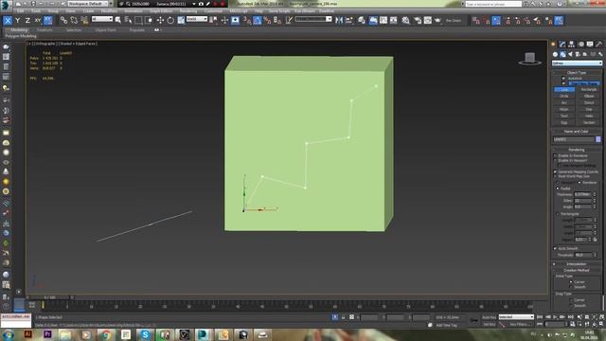Select the Lights category icon
The width and height of the screenshot is (606, 341).
click(x=570, y=55)
